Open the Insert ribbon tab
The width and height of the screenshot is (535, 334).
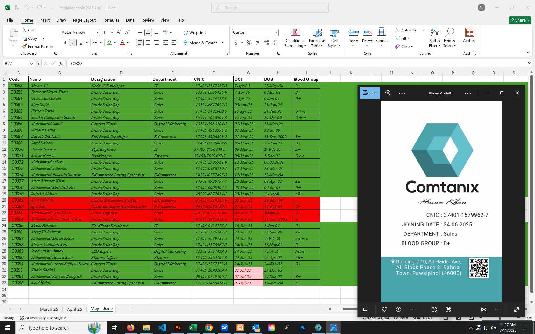click(45, 20)
